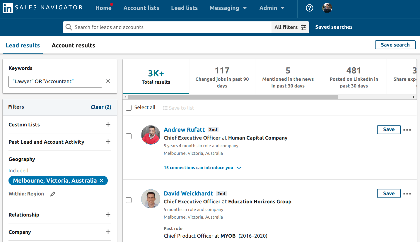The width and height of the screenshot is (420, 242).
Task: Open the Human Capital Company link
Action: [258, 138]
